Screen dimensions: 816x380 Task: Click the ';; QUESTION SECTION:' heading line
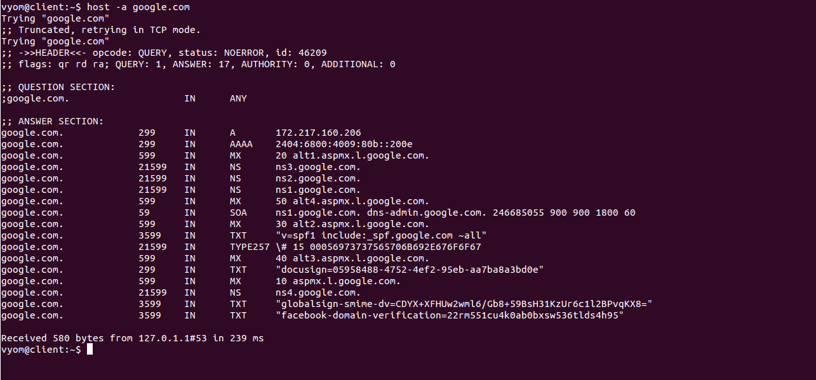click(x=58, y=87)
